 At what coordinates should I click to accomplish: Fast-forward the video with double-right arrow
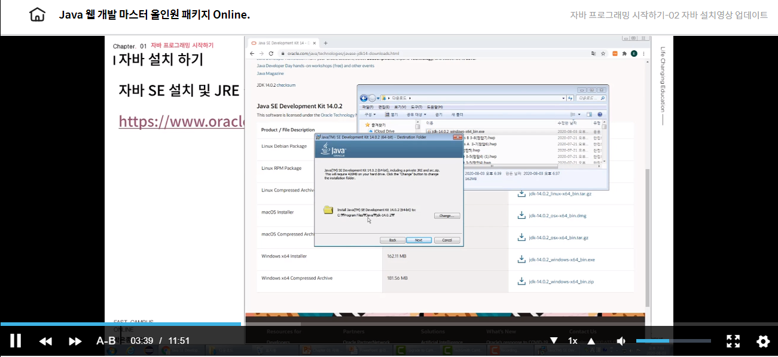pyautogui.click(x=75, y=341)
